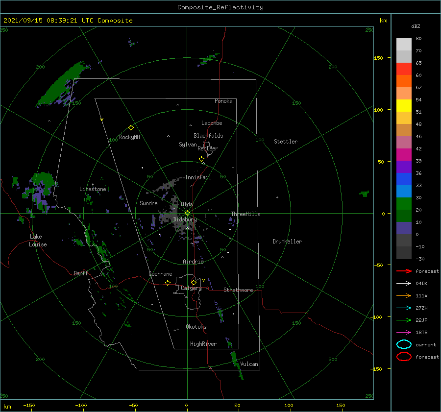Click the orange 111V arrow legend icon

point(404,295)
